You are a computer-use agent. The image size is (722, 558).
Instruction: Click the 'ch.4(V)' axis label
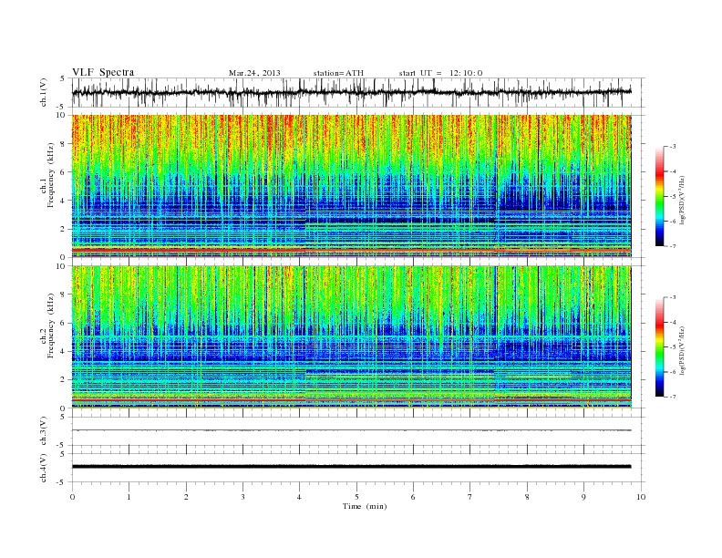click(44, 468)
